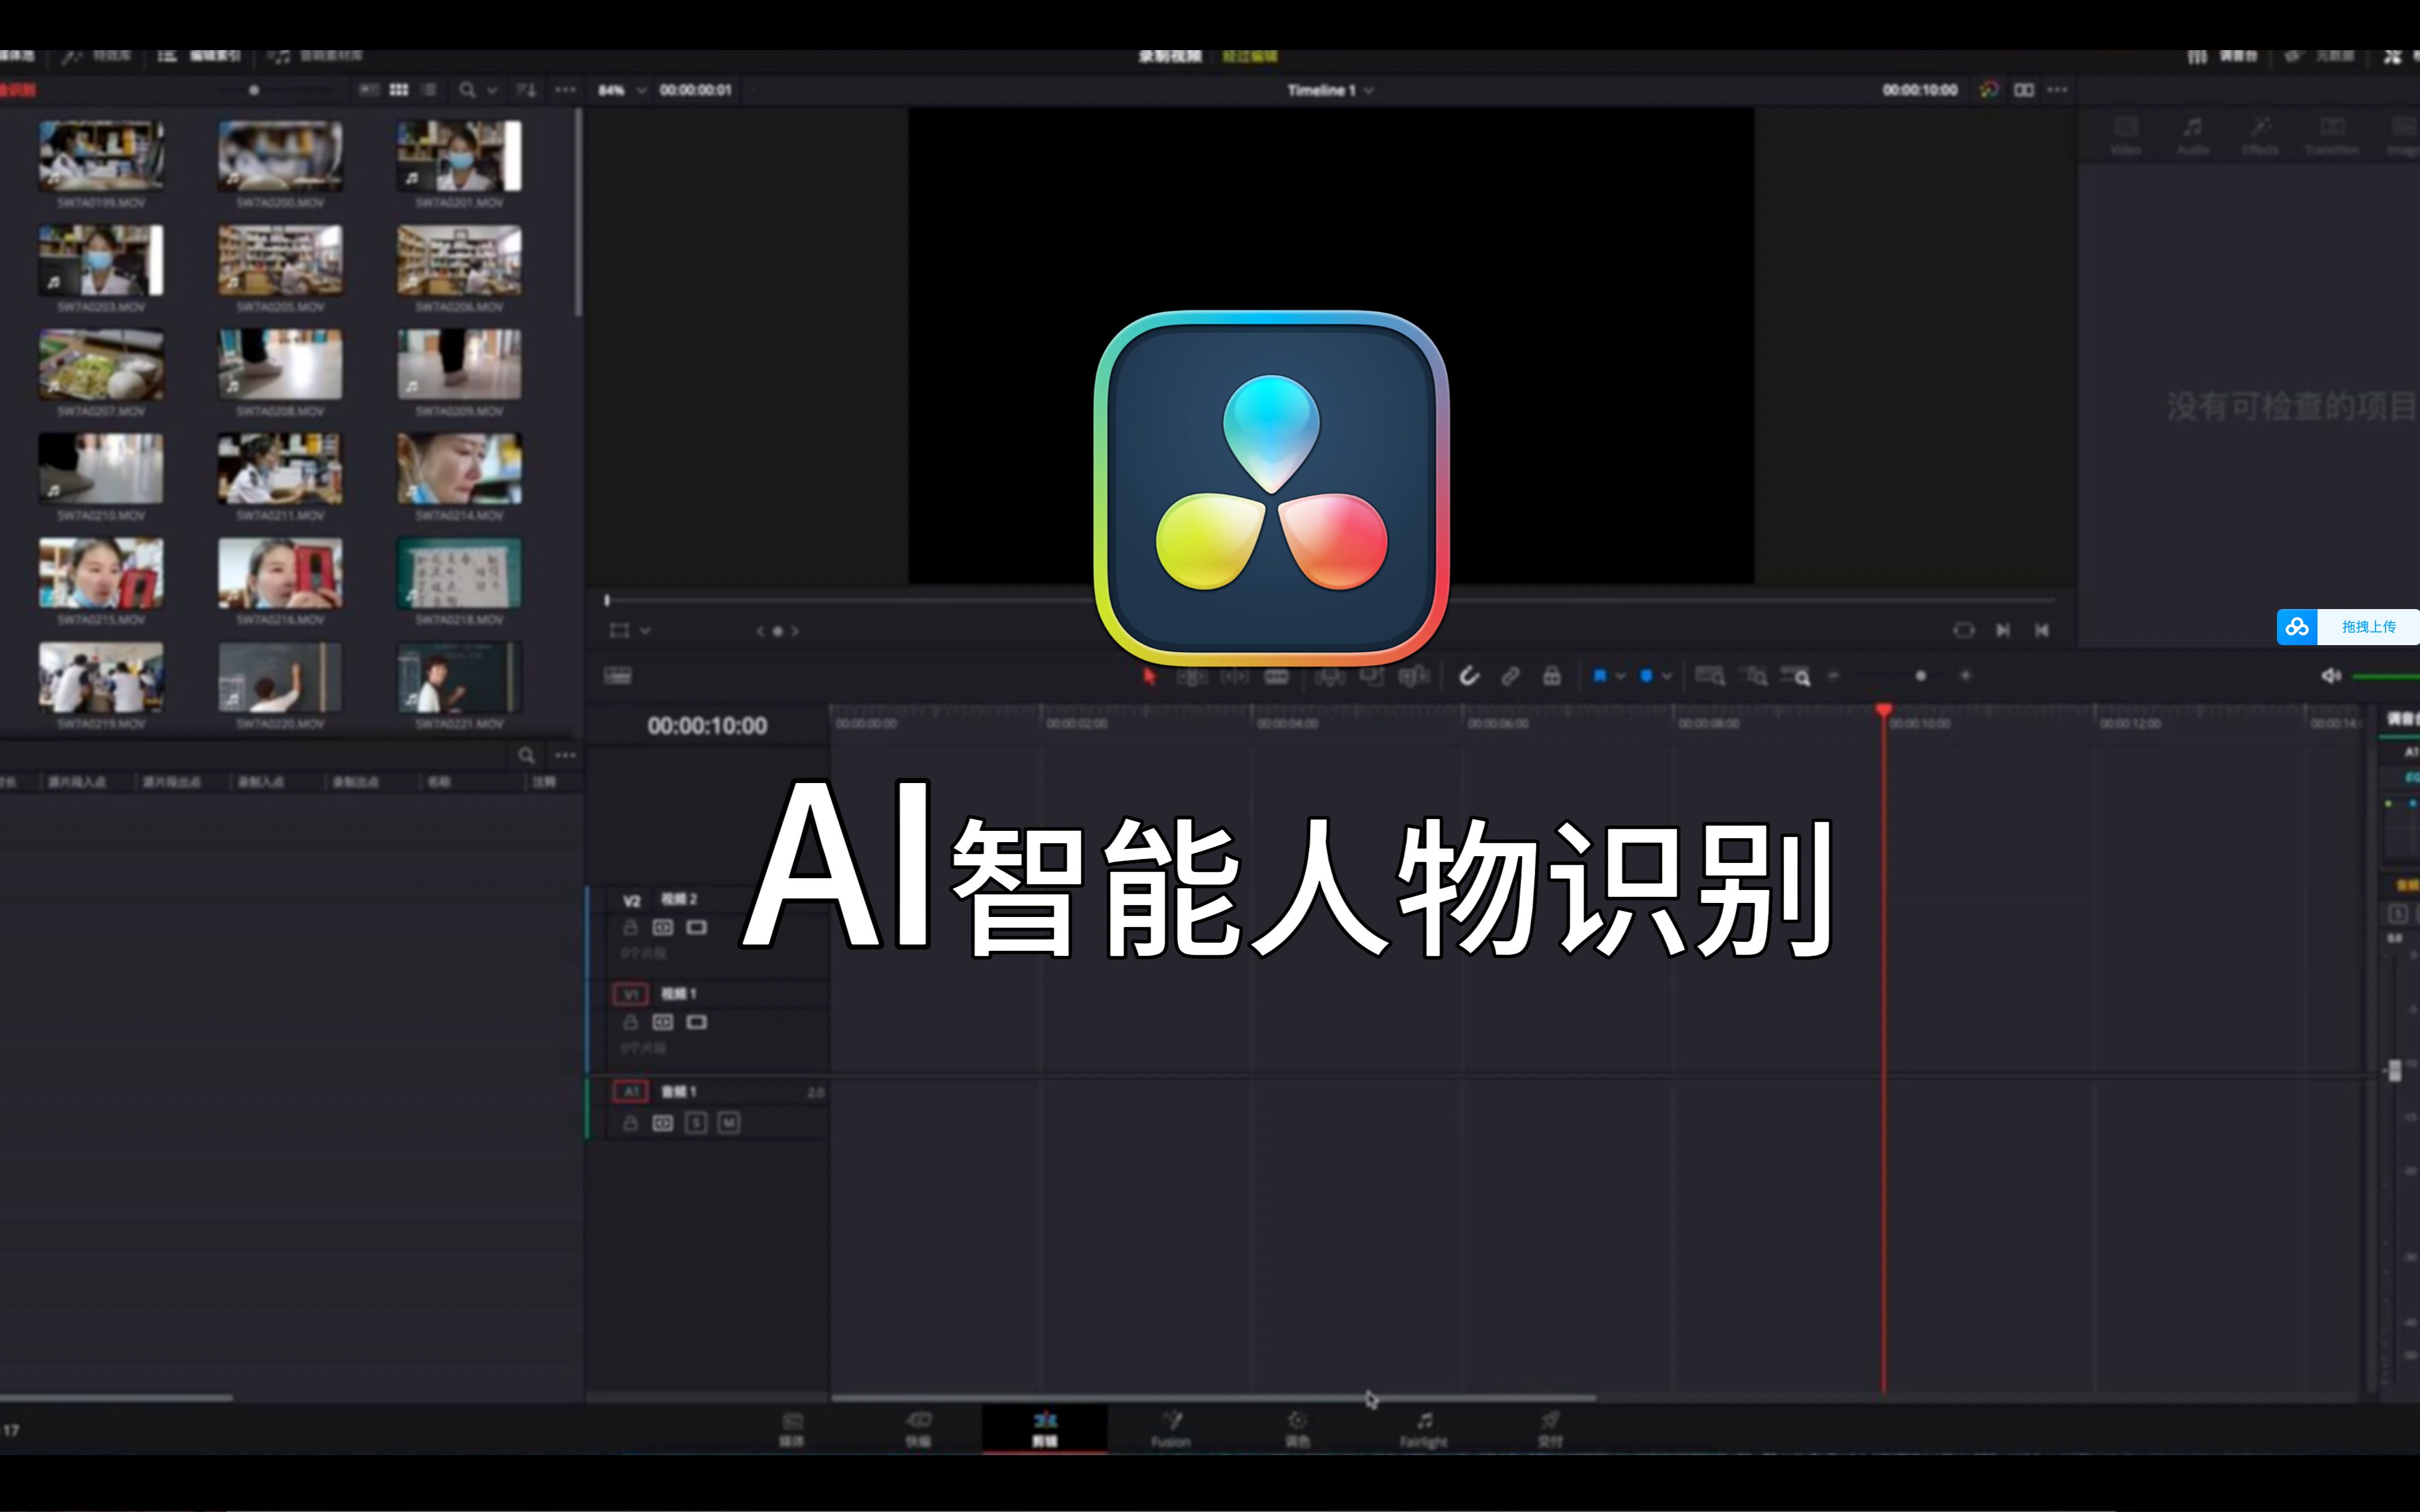Image resolution: width=2420 pixels, height=1512 pixels.
Task: Click the bypass color grades icon
Action: tap(1989, 90)
